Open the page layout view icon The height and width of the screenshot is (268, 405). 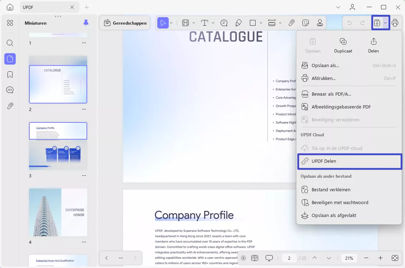coord(255,258)
